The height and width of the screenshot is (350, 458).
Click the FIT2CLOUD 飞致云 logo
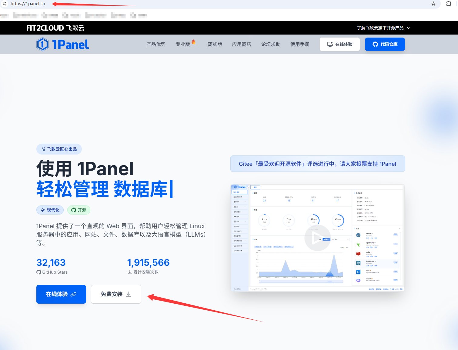click(55, 28)
